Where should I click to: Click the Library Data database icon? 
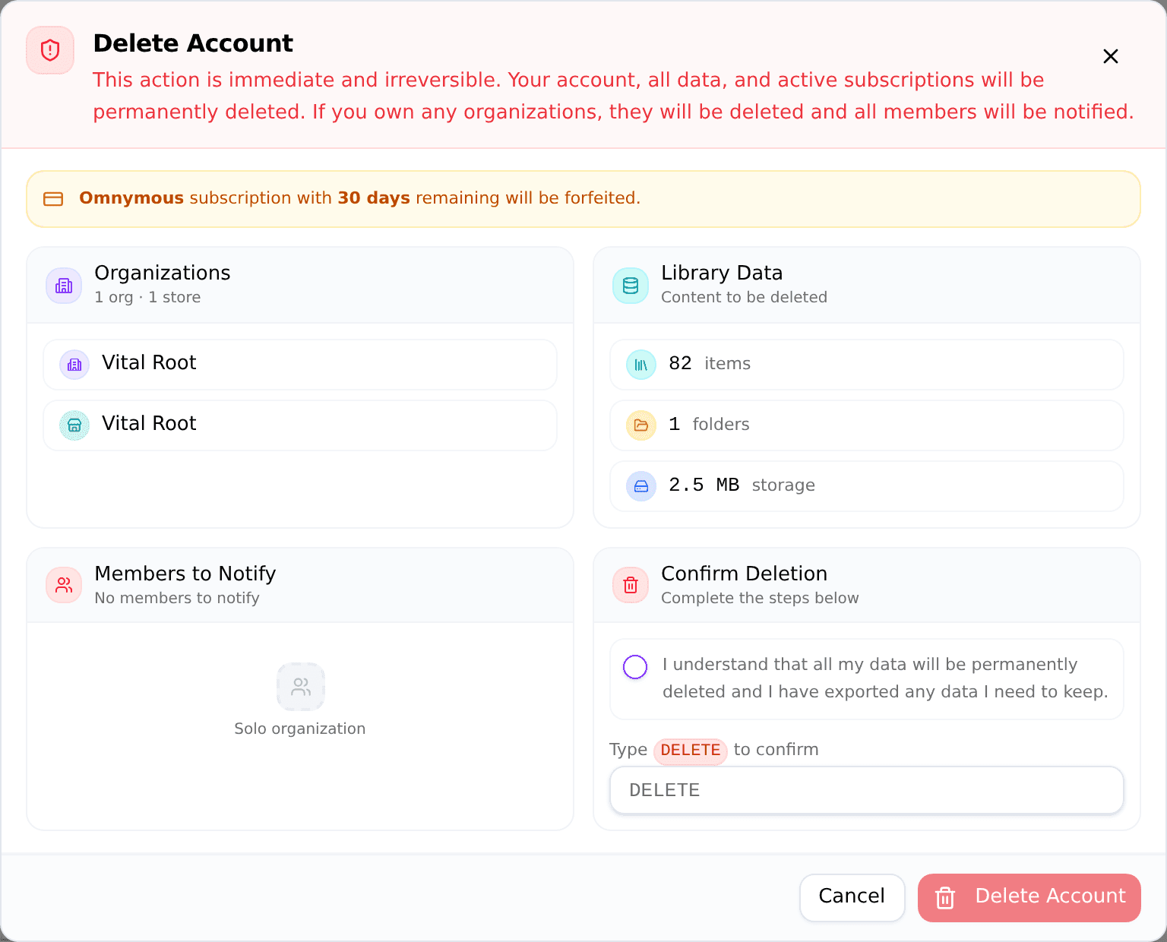[x=631, y=286]
